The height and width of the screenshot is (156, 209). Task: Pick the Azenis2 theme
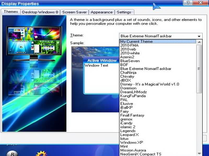pos(158,57)
